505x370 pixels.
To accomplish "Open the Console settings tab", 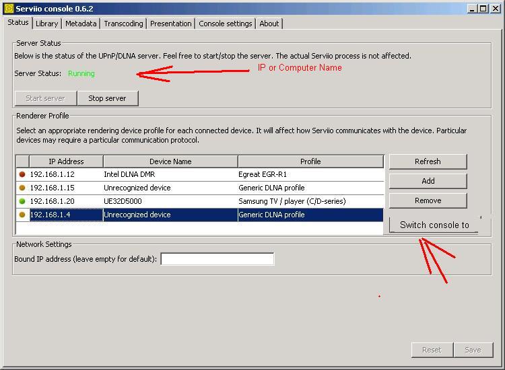I will click(x=226, y=24).
